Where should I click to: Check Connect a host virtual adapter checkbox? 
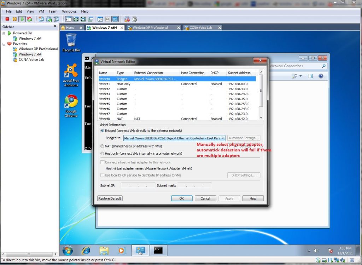[102, 162]
